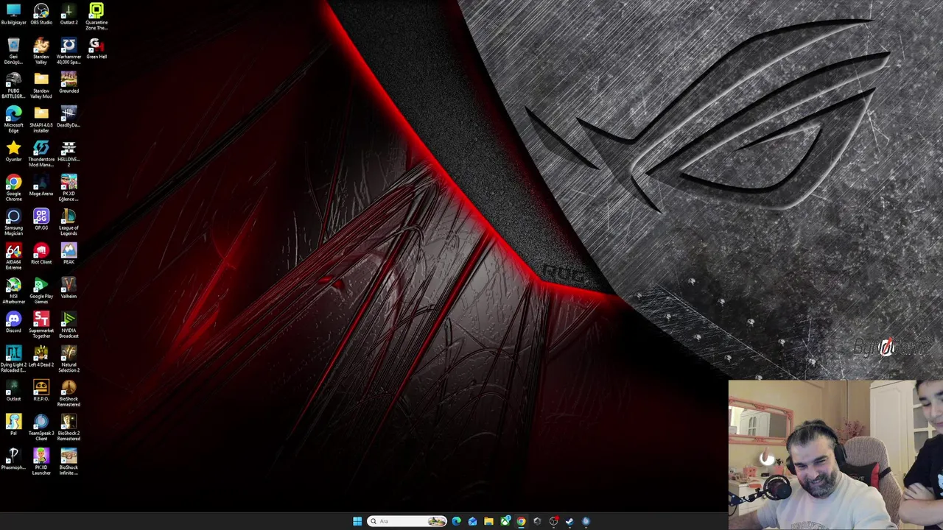
Task: Select the Google Chrome desktop shortcut
Action: (x=13, y=188)
